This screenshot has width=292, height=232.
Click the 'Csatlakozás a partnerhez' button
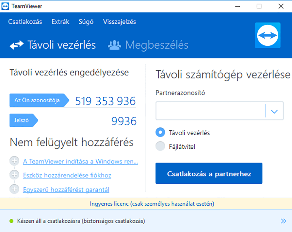click(209, 173)
